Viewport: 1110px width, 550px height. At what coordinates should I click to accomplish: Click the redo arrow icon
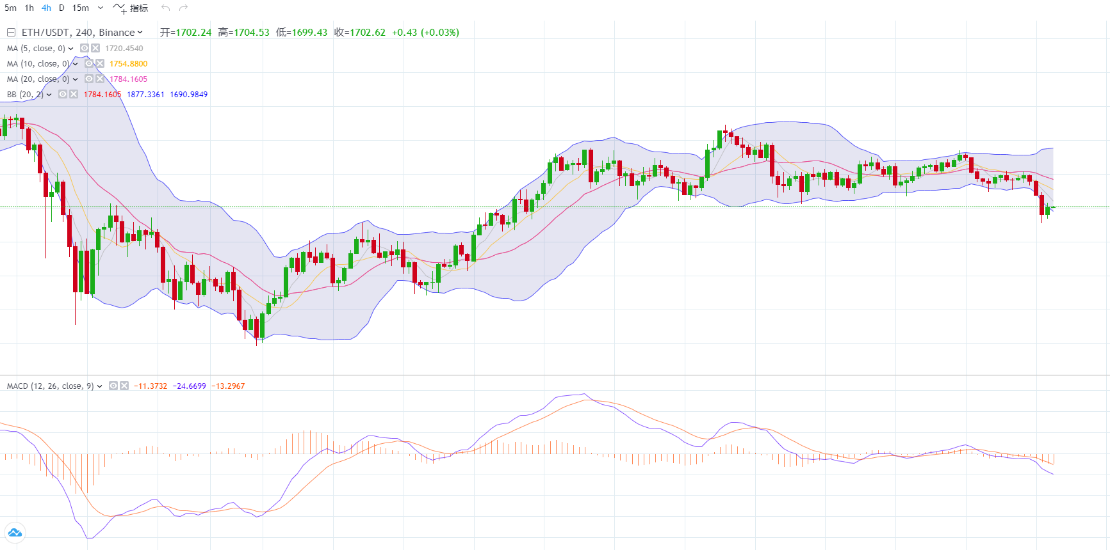[184, 8]
